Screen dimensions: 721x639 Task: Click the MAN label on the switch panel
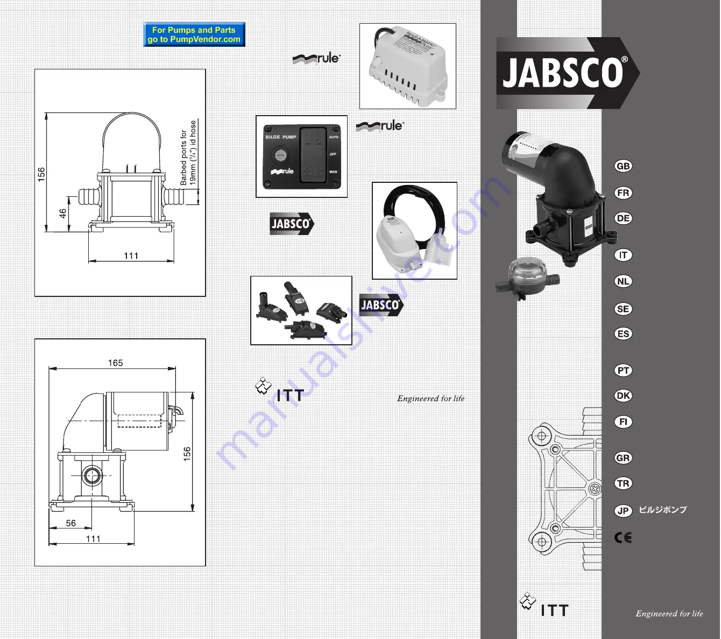coord(333,172)
